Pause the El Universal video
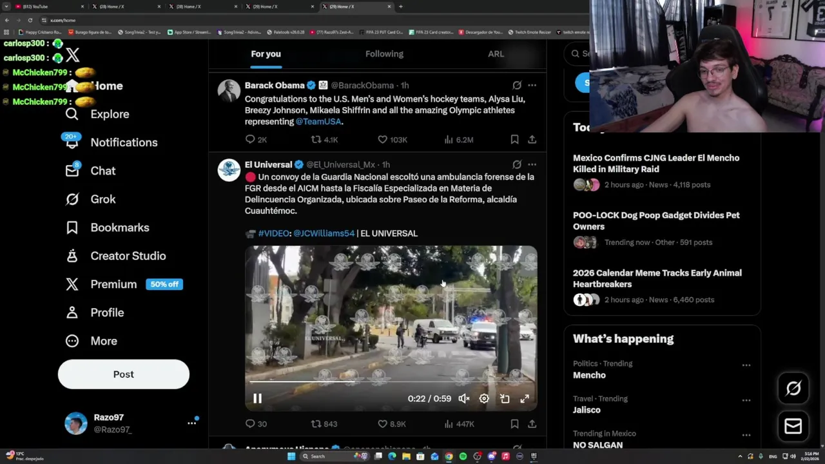825x464 pixels. pos(257,398)
